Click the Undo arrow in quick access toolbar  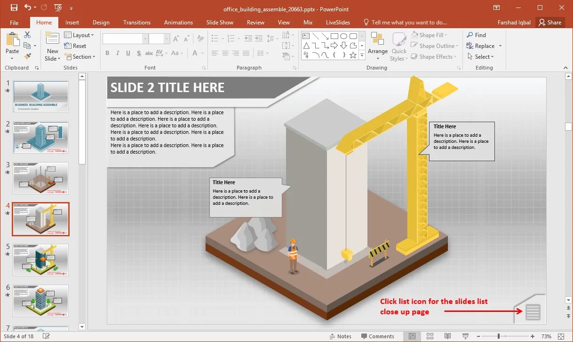point(27,8)
